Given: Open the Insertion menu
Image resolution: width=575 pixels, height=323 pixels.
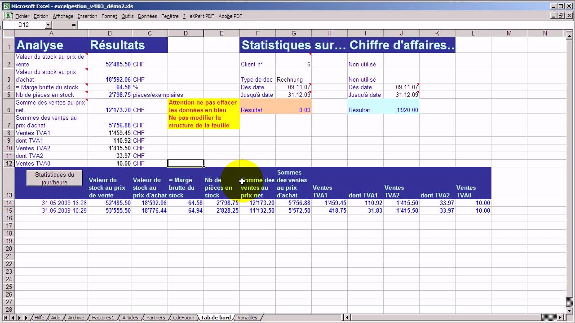Looking at the screenshot, I should (87, 16).
